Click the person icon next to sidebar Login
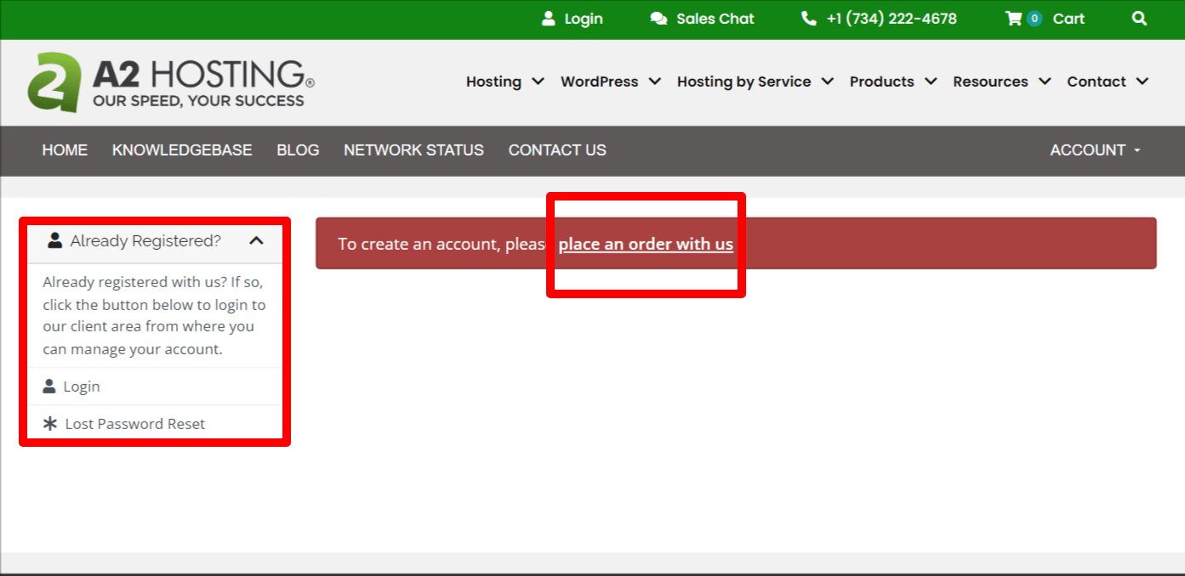The width and height of the screenshot is (1185, 576). click(49, 385)
